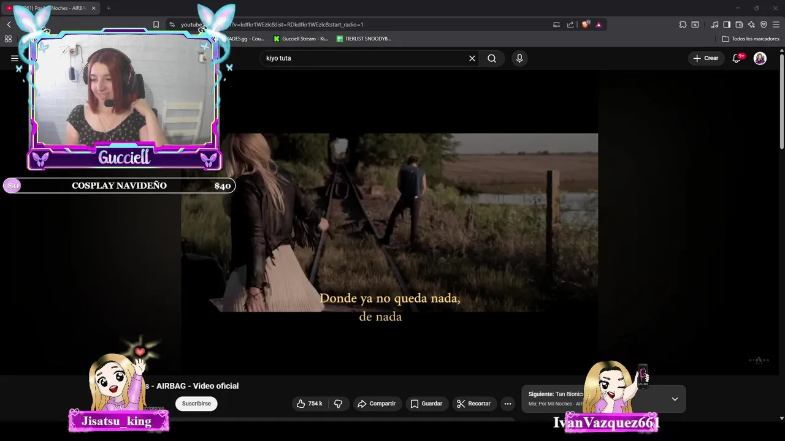The width and height of the screenshot is (785, 441).
Task: Click the video title 'AIRBAG - Video oficial'
Action: tap(197, 386)
